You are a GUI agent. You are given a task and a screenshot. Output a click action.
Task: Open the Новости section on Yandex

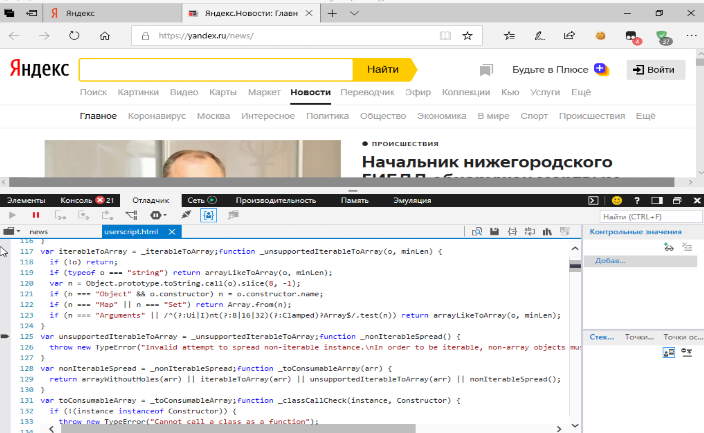coord(310,92)
